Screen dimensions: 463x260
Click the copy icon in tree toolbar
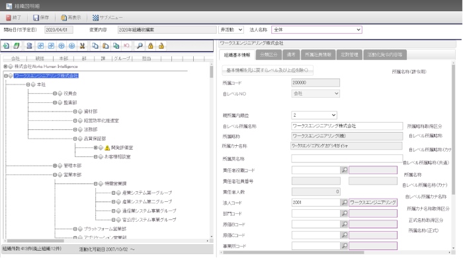point(95,46)
